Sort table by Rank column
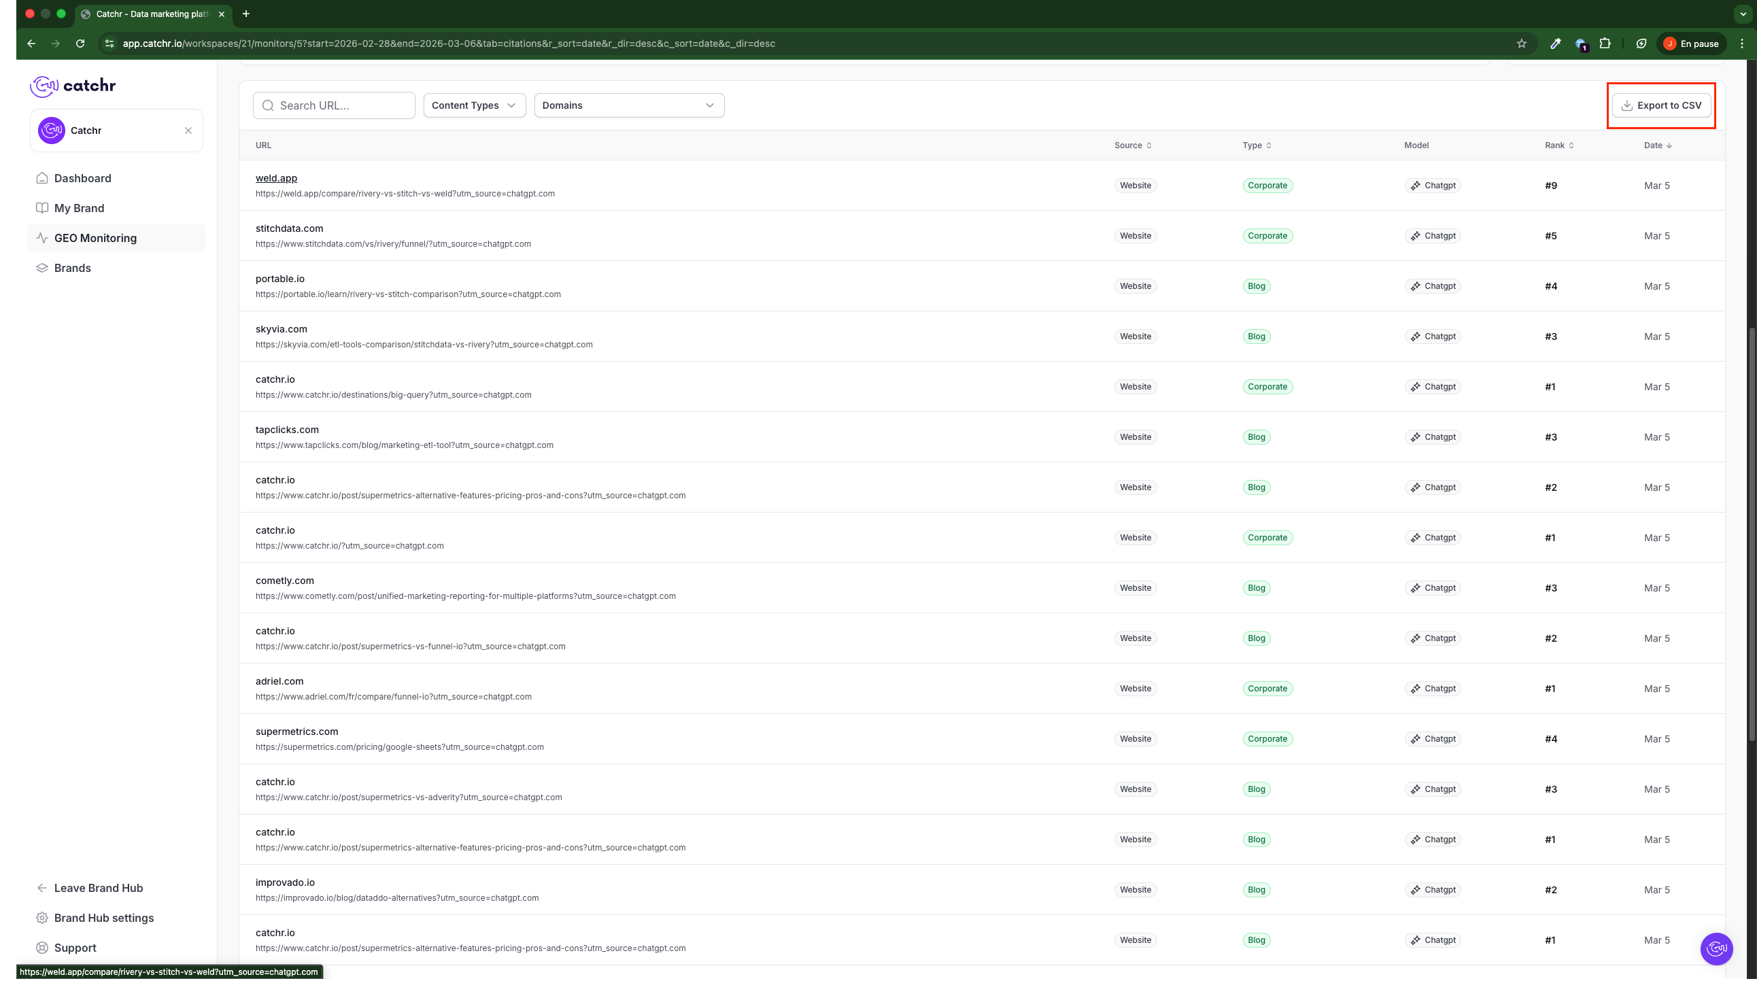The height and width of the screenshot is (998, 1757). pos(1559,145)
